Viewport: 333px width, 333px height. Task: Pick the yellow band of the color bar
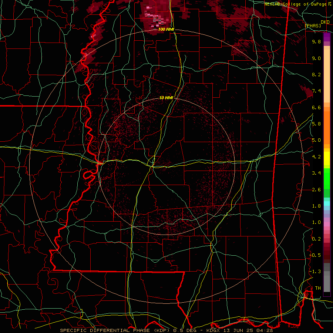[327, 158]
